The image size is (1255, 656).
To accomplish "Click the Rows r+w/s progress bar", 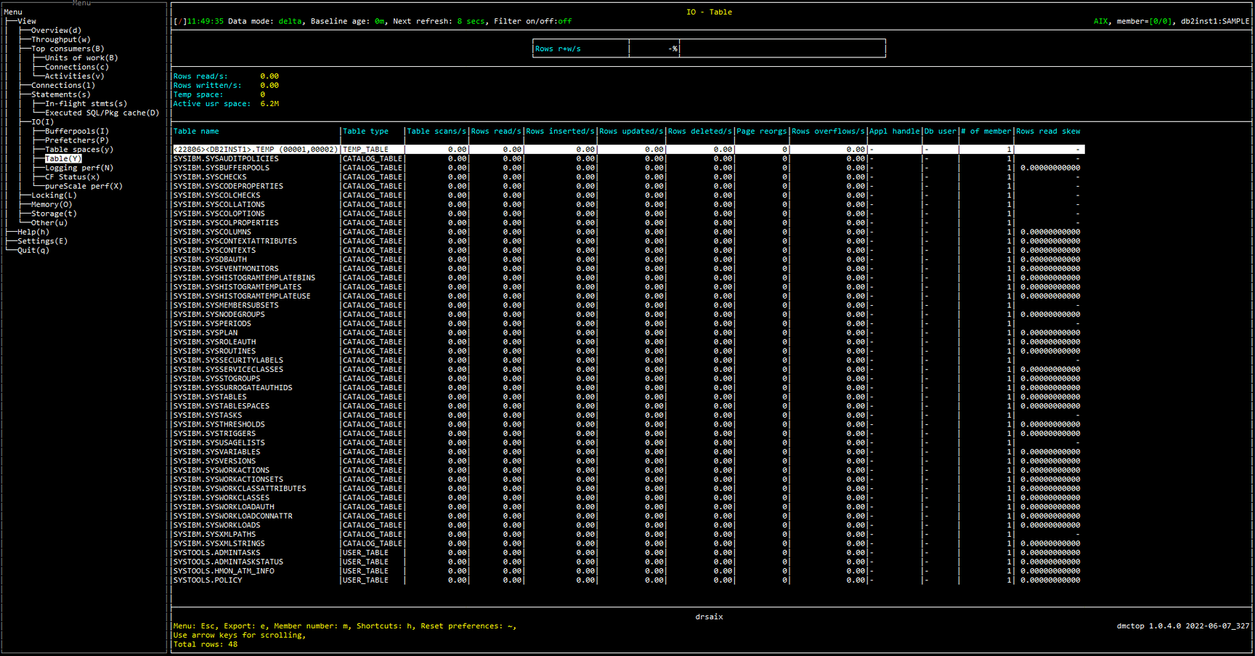I will [709, 49].
